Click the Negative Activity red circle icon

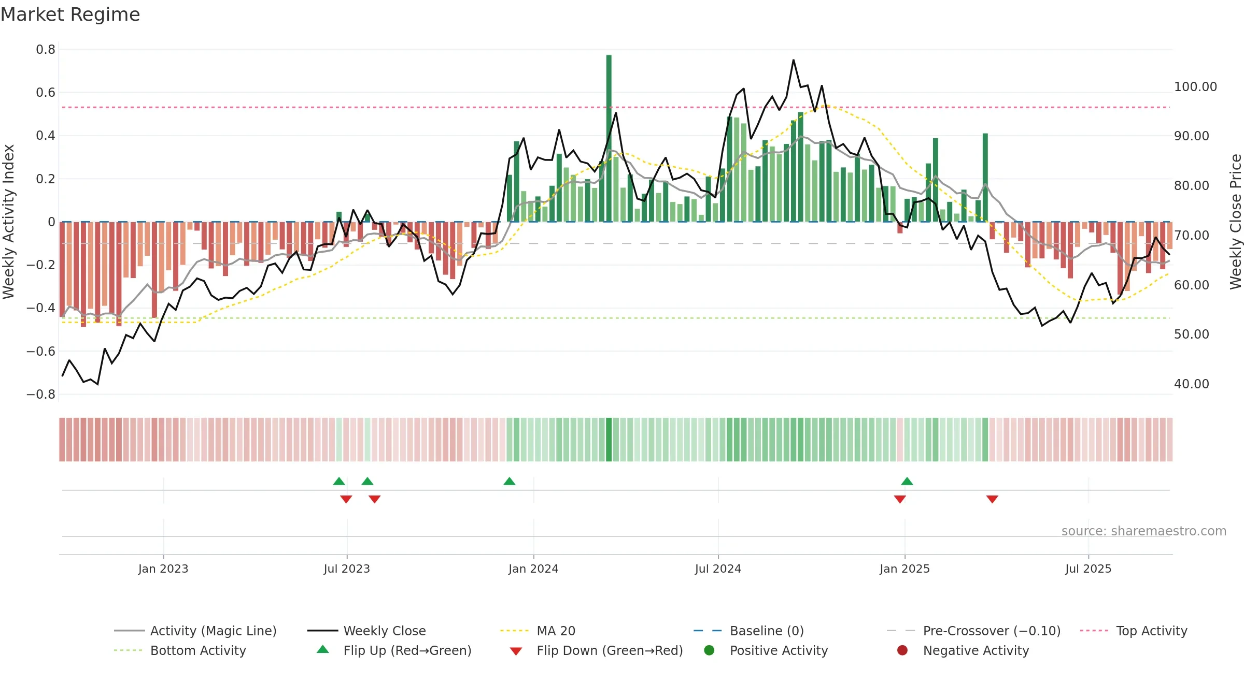[x=902, y=650]
